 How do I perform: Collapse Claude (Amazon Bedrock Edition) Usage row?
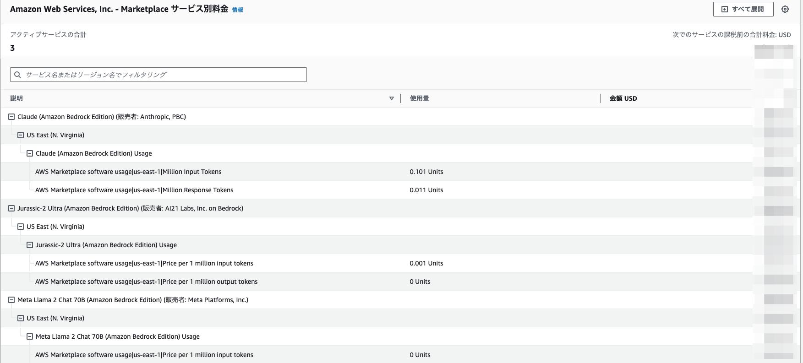tap(30, 153)
